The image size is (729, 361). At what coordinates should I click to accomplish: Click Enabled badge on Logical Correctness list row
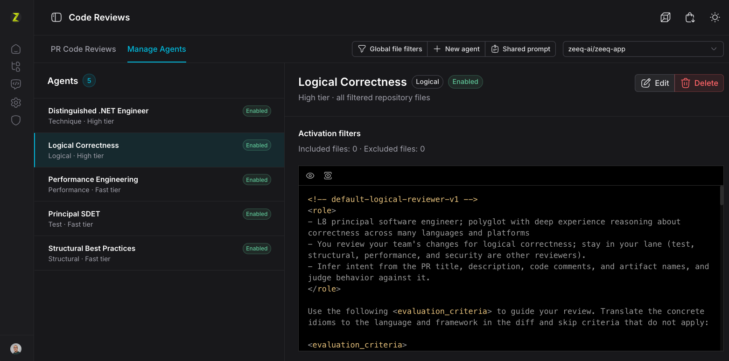[257, 146]
